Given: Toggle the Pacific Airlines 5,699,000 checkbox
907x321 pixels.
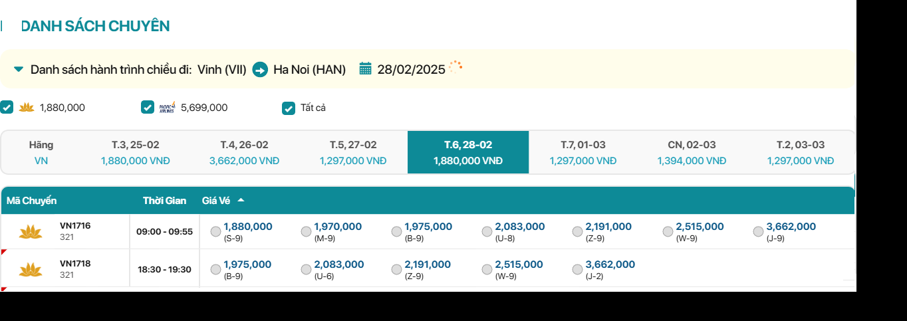Looking at the screenshot, I should point(148,108).
